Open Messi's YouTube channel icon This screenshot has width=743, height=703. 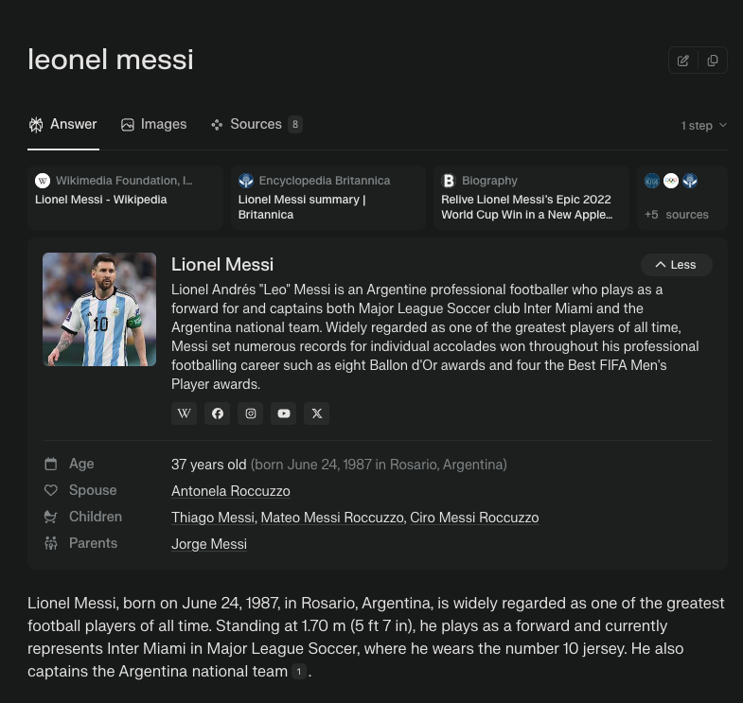tap(283, 413)
